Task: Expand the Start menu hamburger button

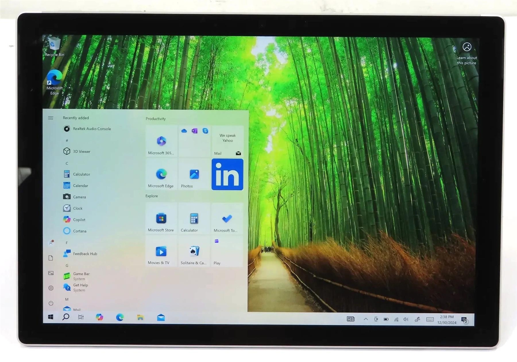Action: point(51,118)
